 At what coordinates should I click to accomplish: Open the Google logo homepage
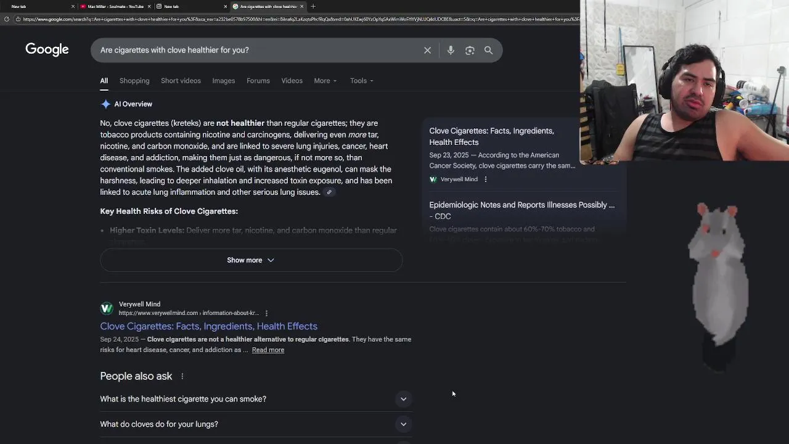click(47, 49)
